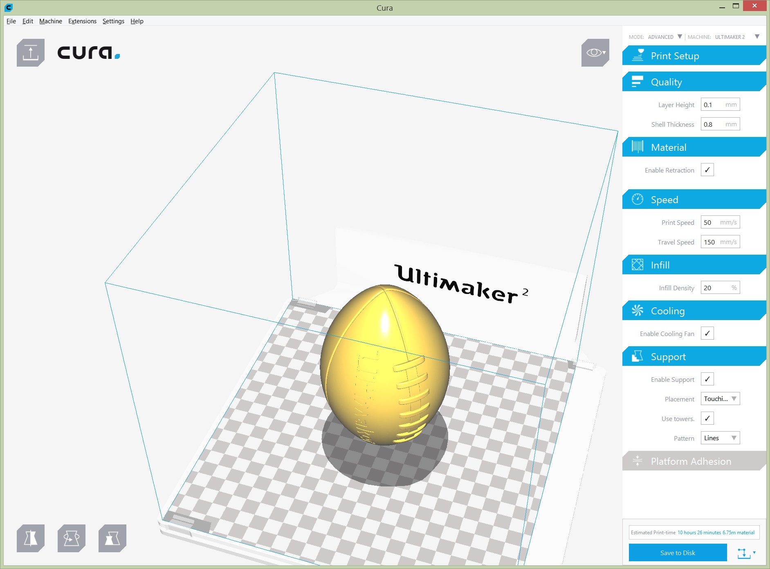
Task: Click the Cooling fan icon
Action: pos(638,310)
